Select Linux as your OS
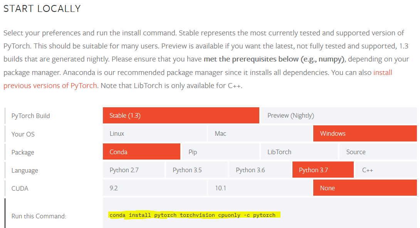 click(155, 133)
